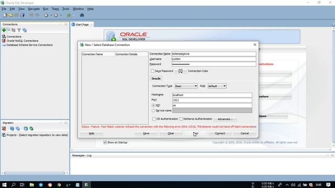Viewport: 335px width, 188px height.
Task: Click the Forward navigation toolbar icon
Action: [x=56, y=15]
